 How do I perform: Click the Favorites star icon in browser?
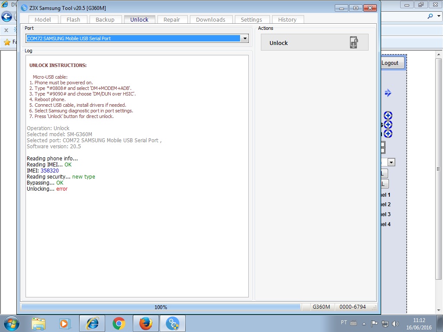pyautogui.click(x=7, y=42)
